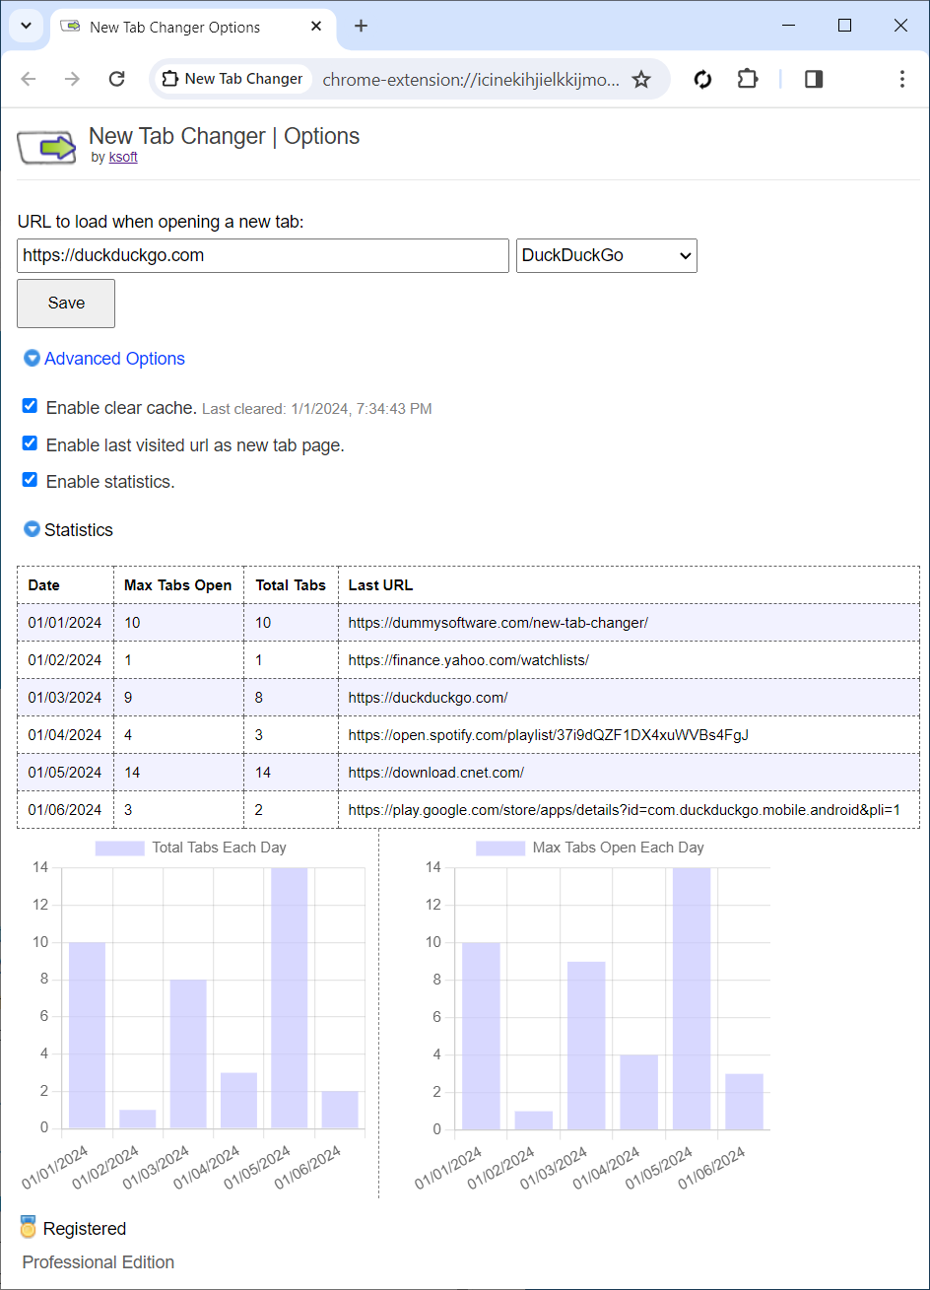
Task: Toggle the Enable statistics checkbox
Action: [30, 480]
